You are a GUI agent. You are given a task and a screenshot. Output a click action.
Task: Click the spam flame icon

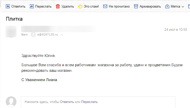point(80,6)
